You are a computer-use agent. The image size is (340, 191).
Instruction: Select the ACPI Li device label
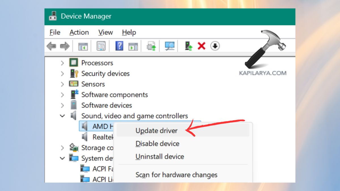103,179
